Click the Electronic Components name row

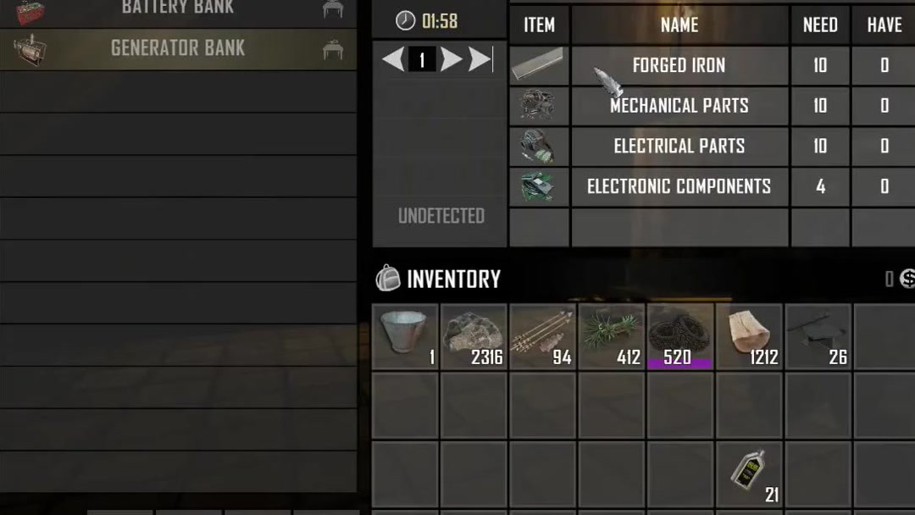[679, 186]
